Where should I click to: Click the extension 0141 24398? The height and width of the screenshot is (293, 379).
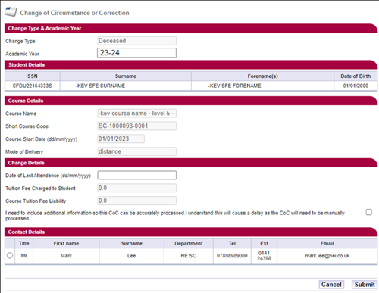tap(264, 256)
